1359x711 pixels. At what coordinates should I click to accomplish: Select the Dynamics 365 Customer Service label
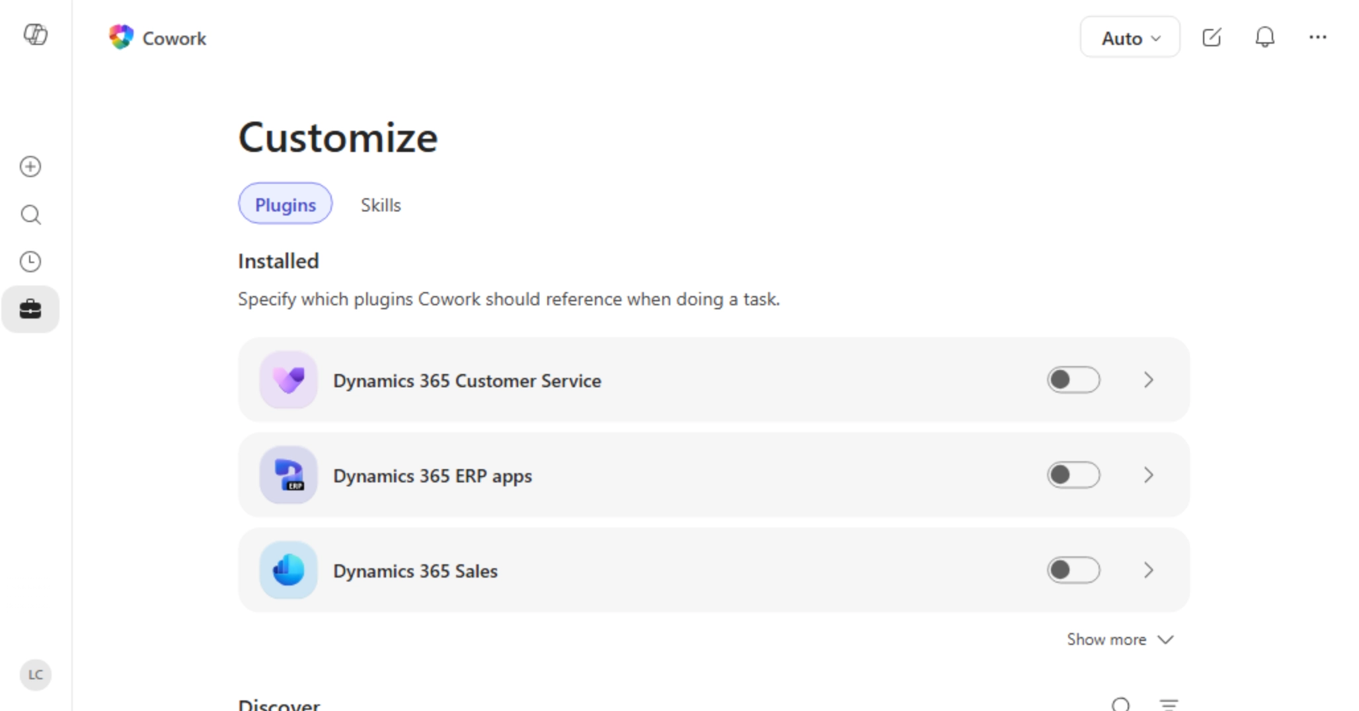467,381
